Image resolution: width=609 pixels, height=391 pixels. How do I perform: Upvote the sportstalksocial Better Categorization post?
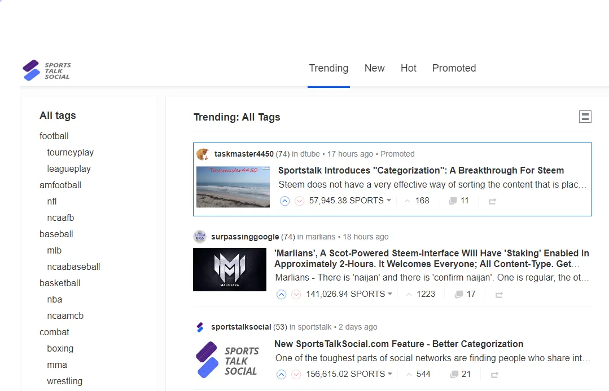(282, 374)
